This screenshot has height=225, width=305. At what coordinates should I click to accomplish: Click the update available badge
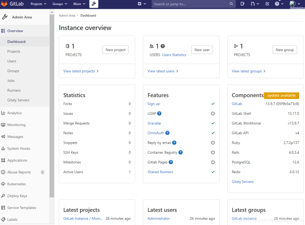pos(282,95)
